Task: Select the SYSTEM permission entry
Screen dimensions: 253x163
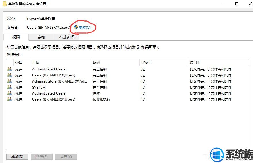Action: (x=128, y=87)
